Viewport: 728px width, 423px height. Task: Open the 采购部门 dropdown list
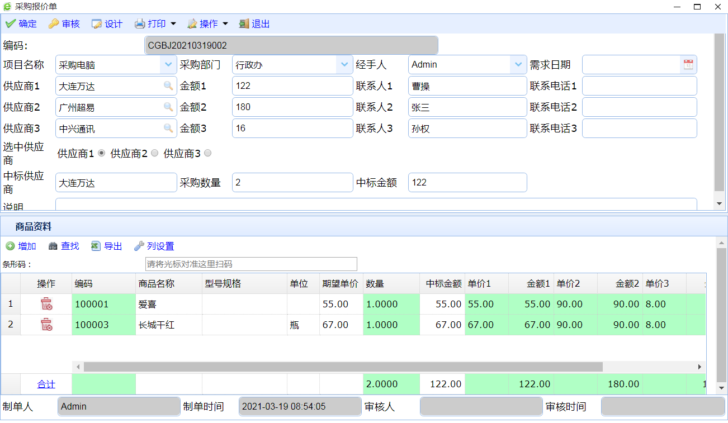click(x=344, y=64)
